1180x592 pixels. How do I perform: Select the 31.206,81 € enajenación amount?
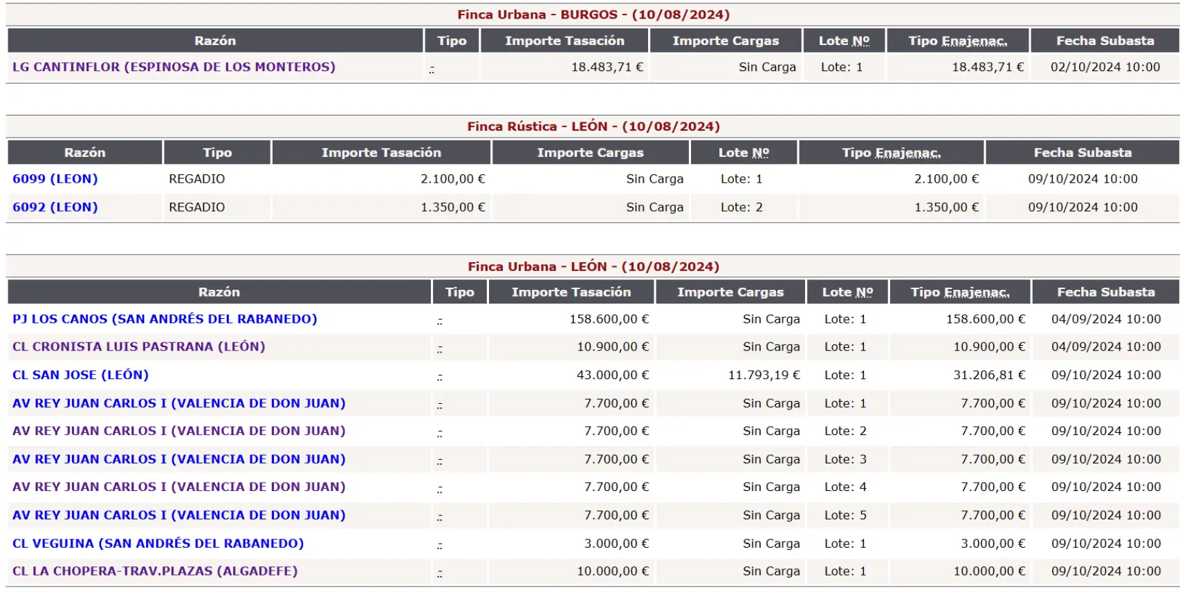[x=990, y=375]
